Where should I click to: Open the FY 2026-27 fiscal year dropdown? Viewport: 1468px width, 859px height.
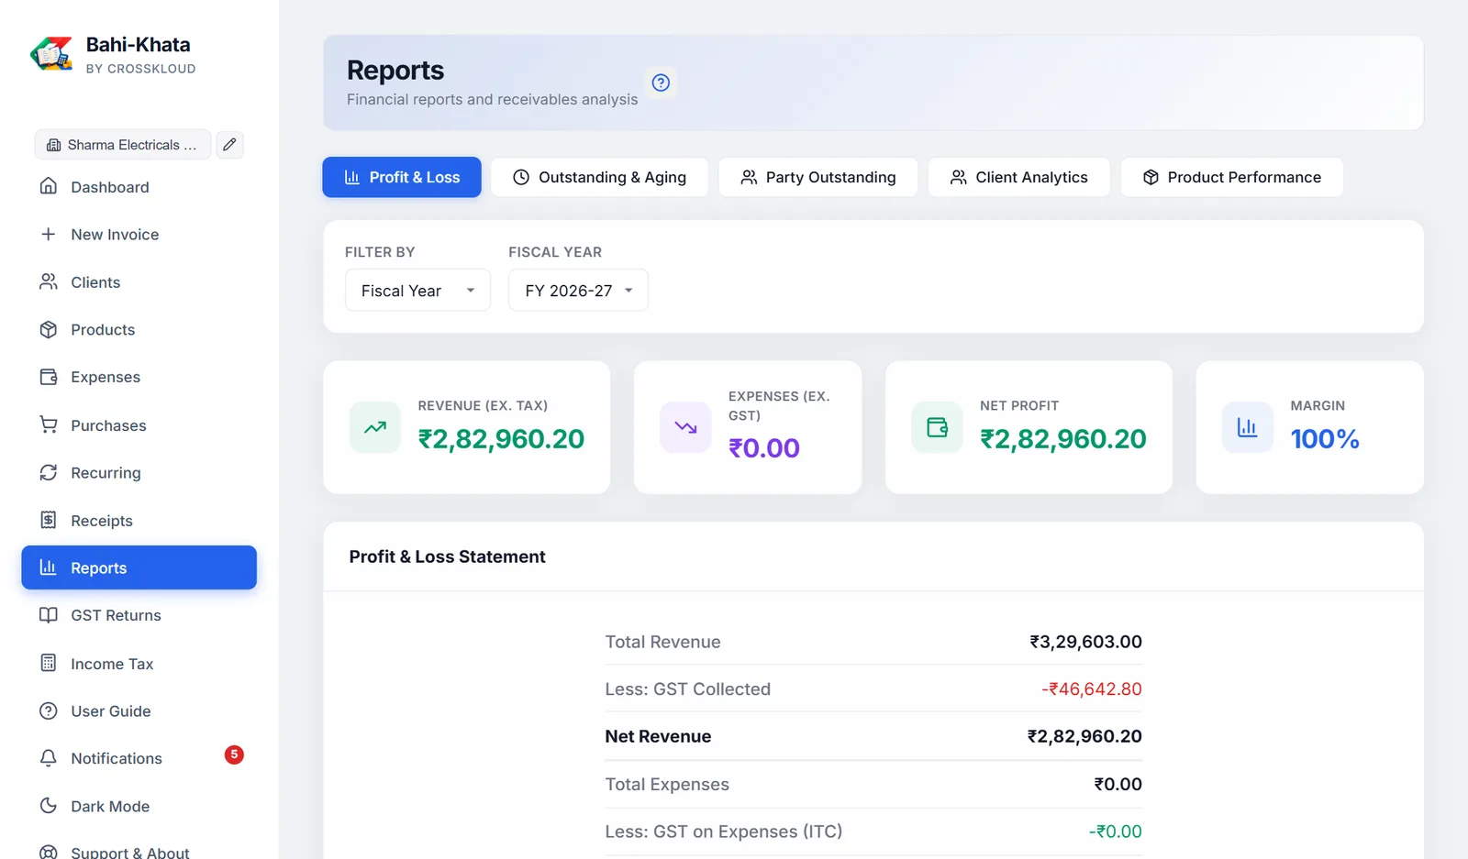[x=578, y=291]
